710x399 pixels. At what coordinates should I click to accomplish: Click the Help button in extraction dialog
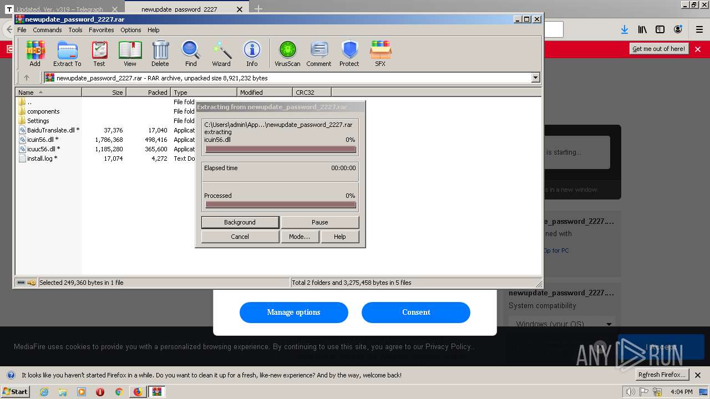(x=340, y=237)
